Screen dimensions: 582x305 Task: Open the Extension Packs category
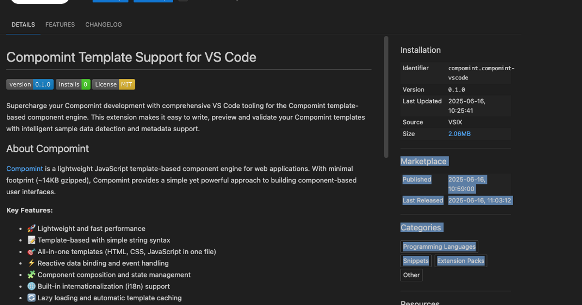[x=460, y=261]
